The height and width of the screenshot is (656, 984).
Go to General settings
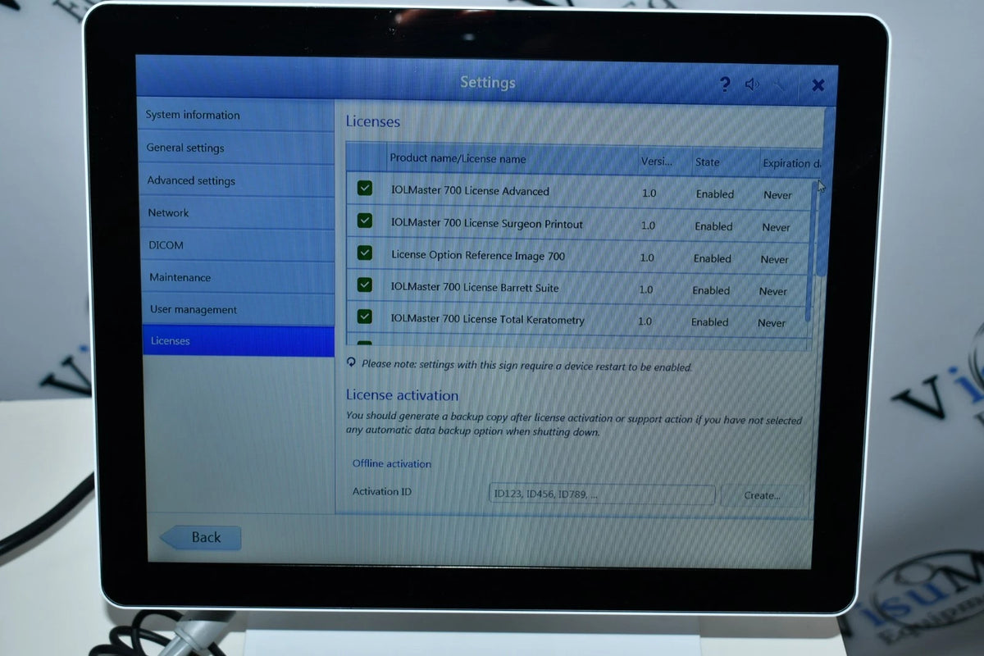[x=236, y=148]
